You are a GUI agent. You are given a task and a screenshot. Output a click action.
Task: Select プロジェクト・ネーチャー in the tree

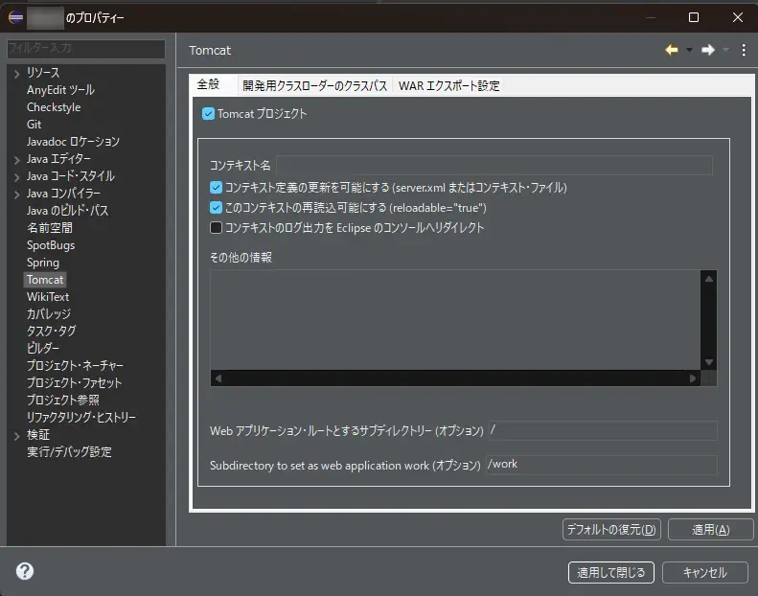click(75, 366)
